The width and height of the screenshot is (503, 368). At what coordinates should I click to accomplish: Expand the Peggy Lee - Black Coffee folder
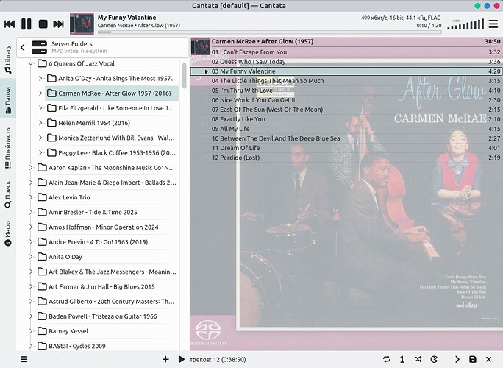tap(40, 153)
